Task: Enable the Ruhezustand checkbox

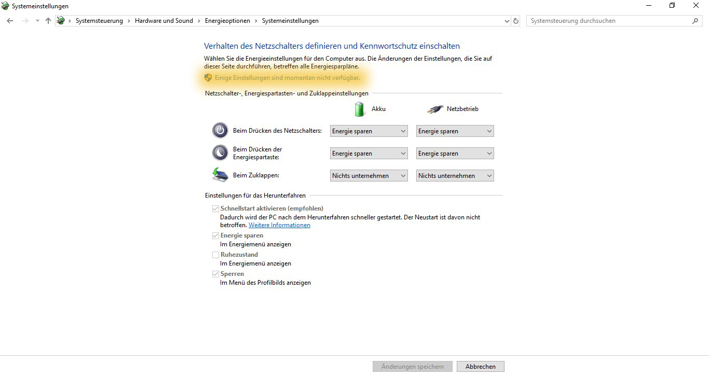Action: [x=215, y=255]
